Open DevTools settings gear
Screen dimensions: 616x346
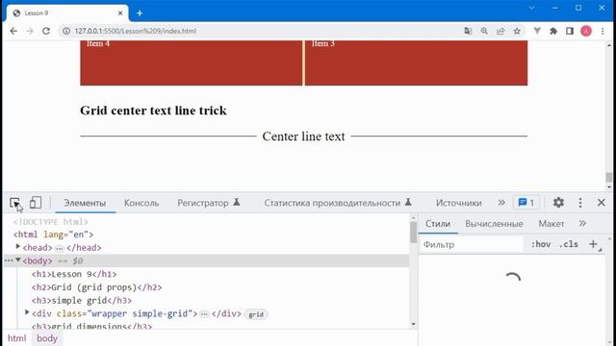pyautogui.click(x=558, y=203)
